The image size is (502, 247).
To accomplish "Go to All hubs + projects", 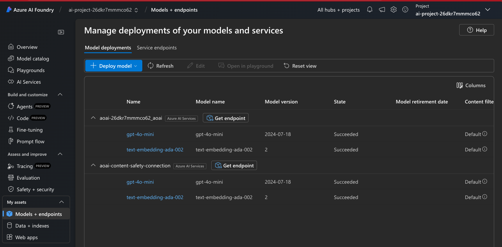I will coord(338,10).
